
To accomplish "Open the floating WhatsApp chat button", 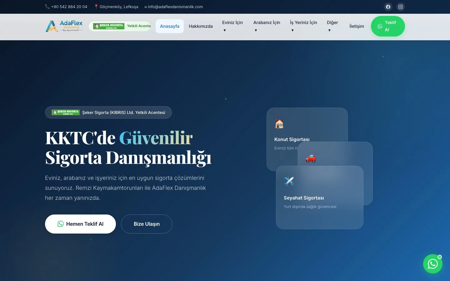I will point(433,264).
